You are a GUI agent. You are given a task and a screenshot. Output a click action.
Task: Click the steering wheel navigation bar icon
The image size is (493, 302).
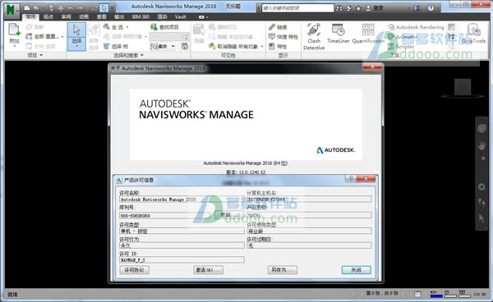[481, 128]
